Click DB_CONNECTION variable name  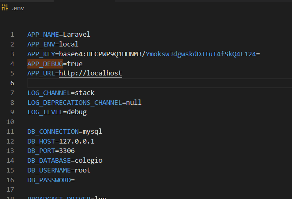53,132
